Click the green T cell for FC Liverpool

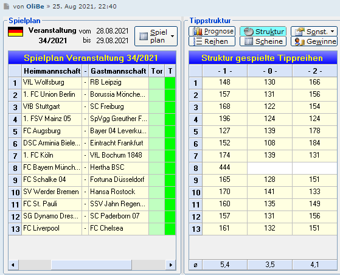[x=170, y=229]
